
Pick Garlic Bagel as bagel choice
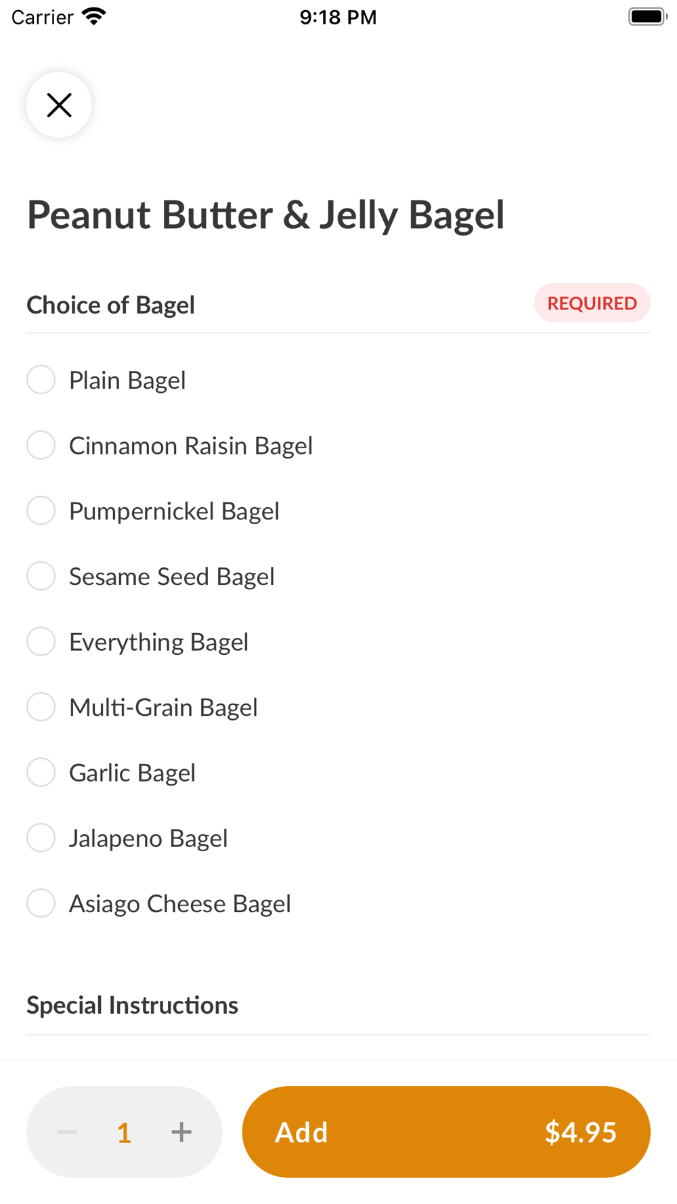pyautogui.click(x=41, y=773)
